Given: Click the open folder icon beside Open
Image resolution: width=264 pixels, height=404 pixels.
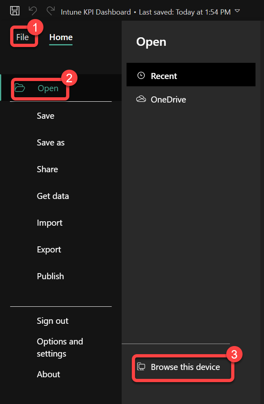Looking at the screenshot, I should [x=20, y=88].
